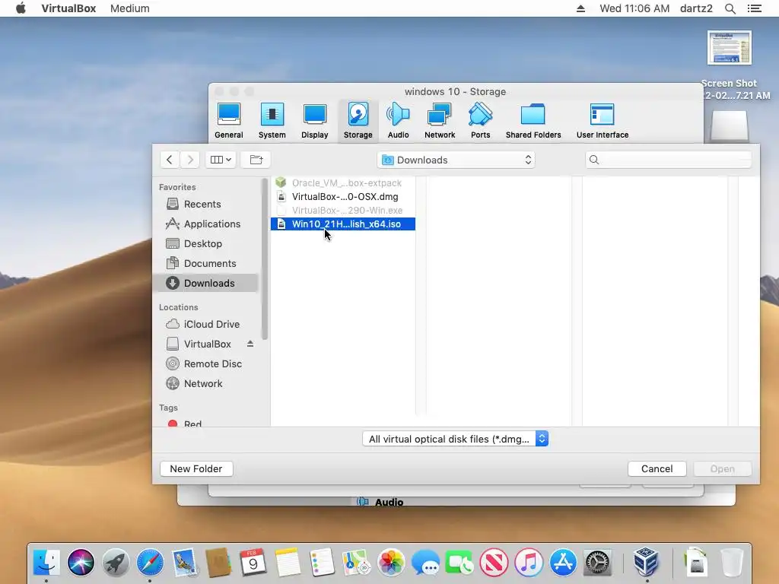Open the Ports settings tab
This screenshot has width=779, height=584.
click(481, 121)
